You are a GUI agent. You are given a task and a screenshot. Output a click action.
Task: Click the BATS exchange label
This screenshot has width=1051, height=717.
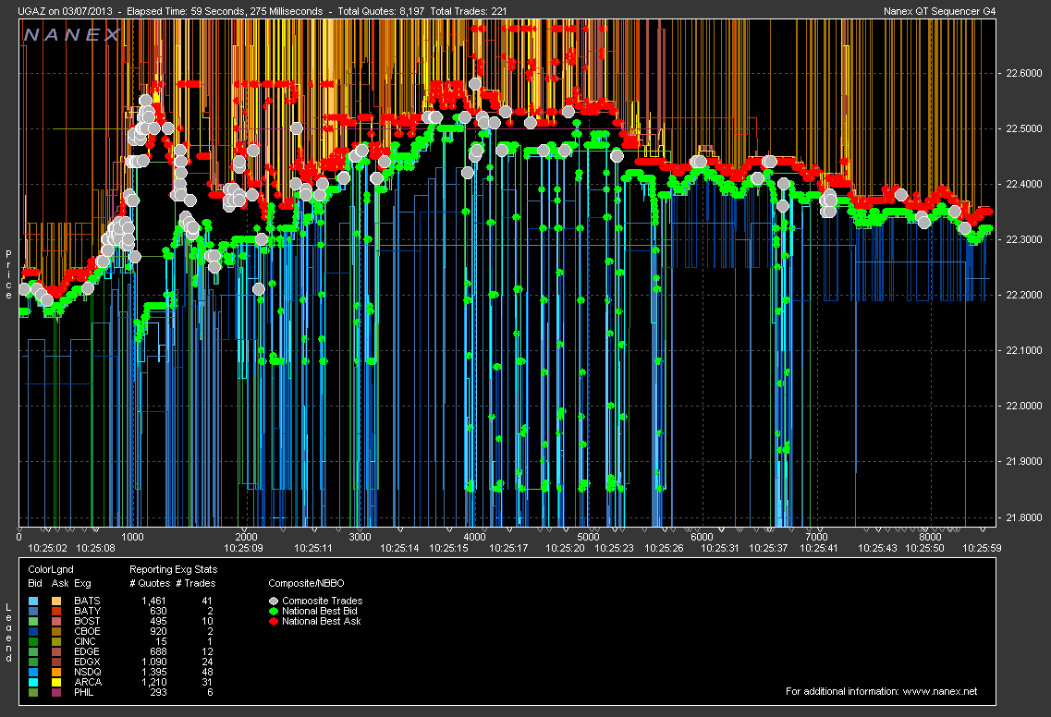[x=87, y=602]
